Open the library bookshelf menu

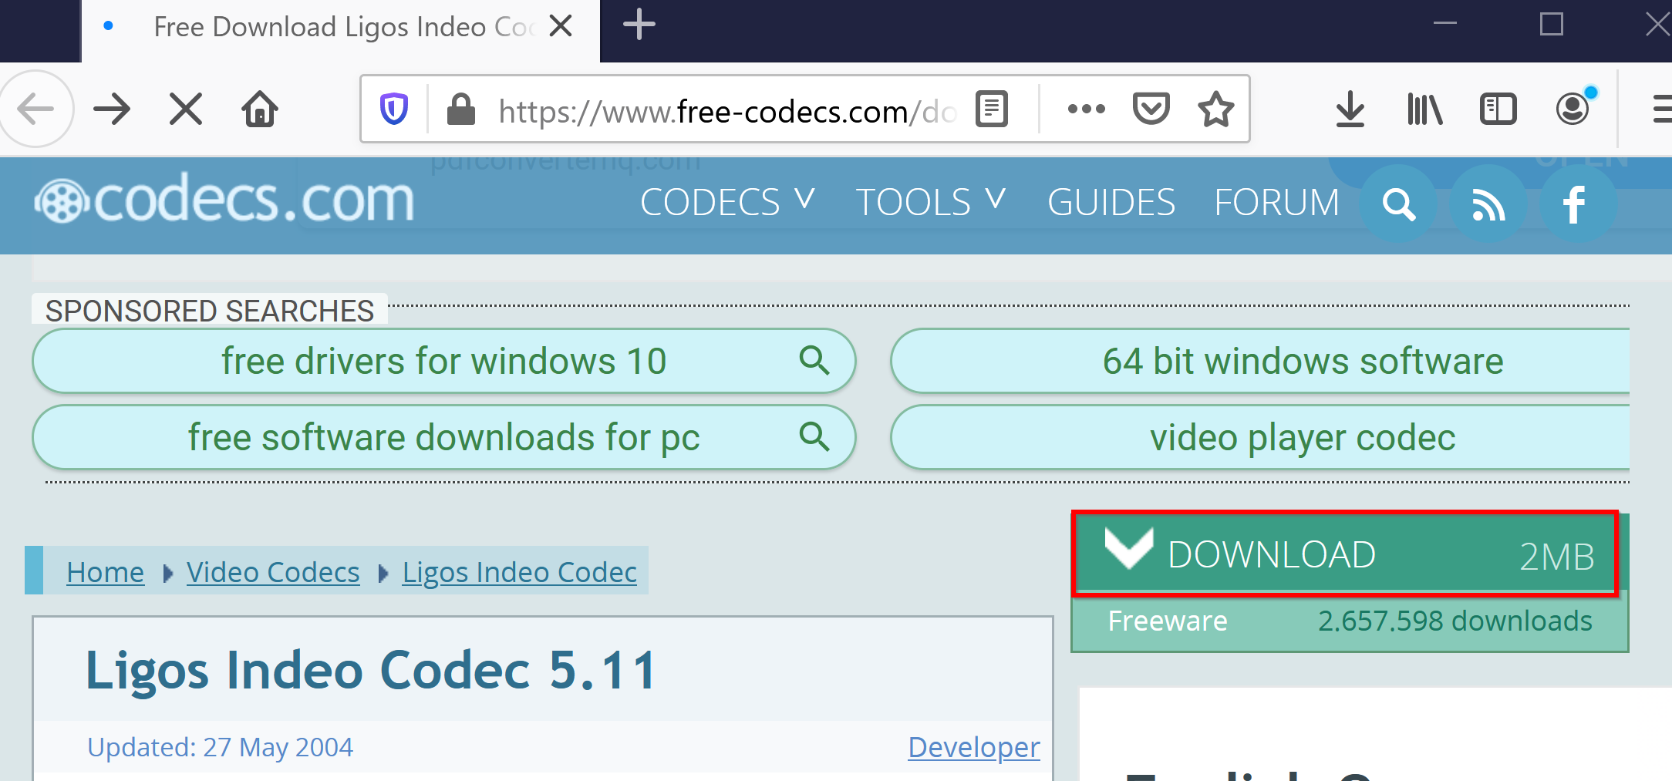pos(1424,109)
